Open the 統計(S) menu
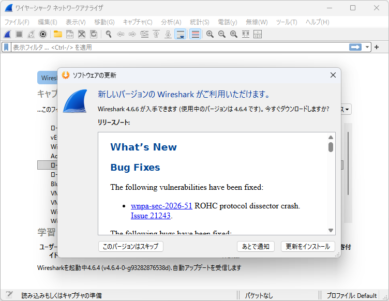Image resolution: width=389 pixels, height=301 pixels. click(200, 22)
